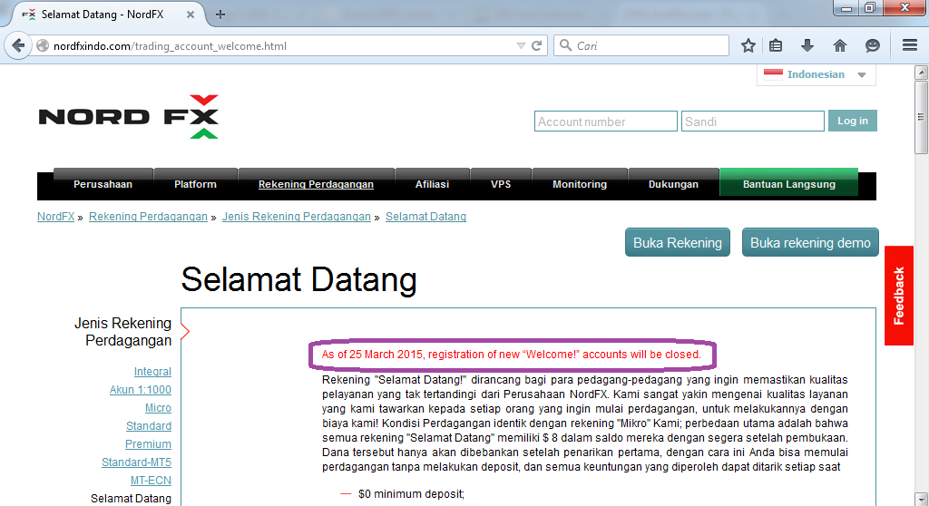Click the vertical scrollbar thumb
The height and width of the screenshot is (506, 929).
click(921, 117)
